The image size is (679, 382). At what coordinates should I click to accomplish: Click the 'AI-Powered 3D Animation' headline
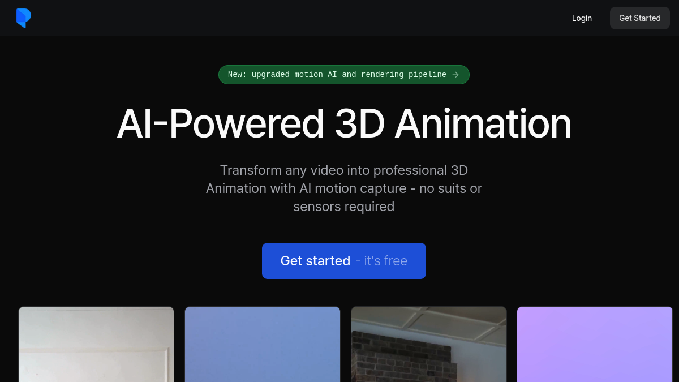tap(344, 123)
